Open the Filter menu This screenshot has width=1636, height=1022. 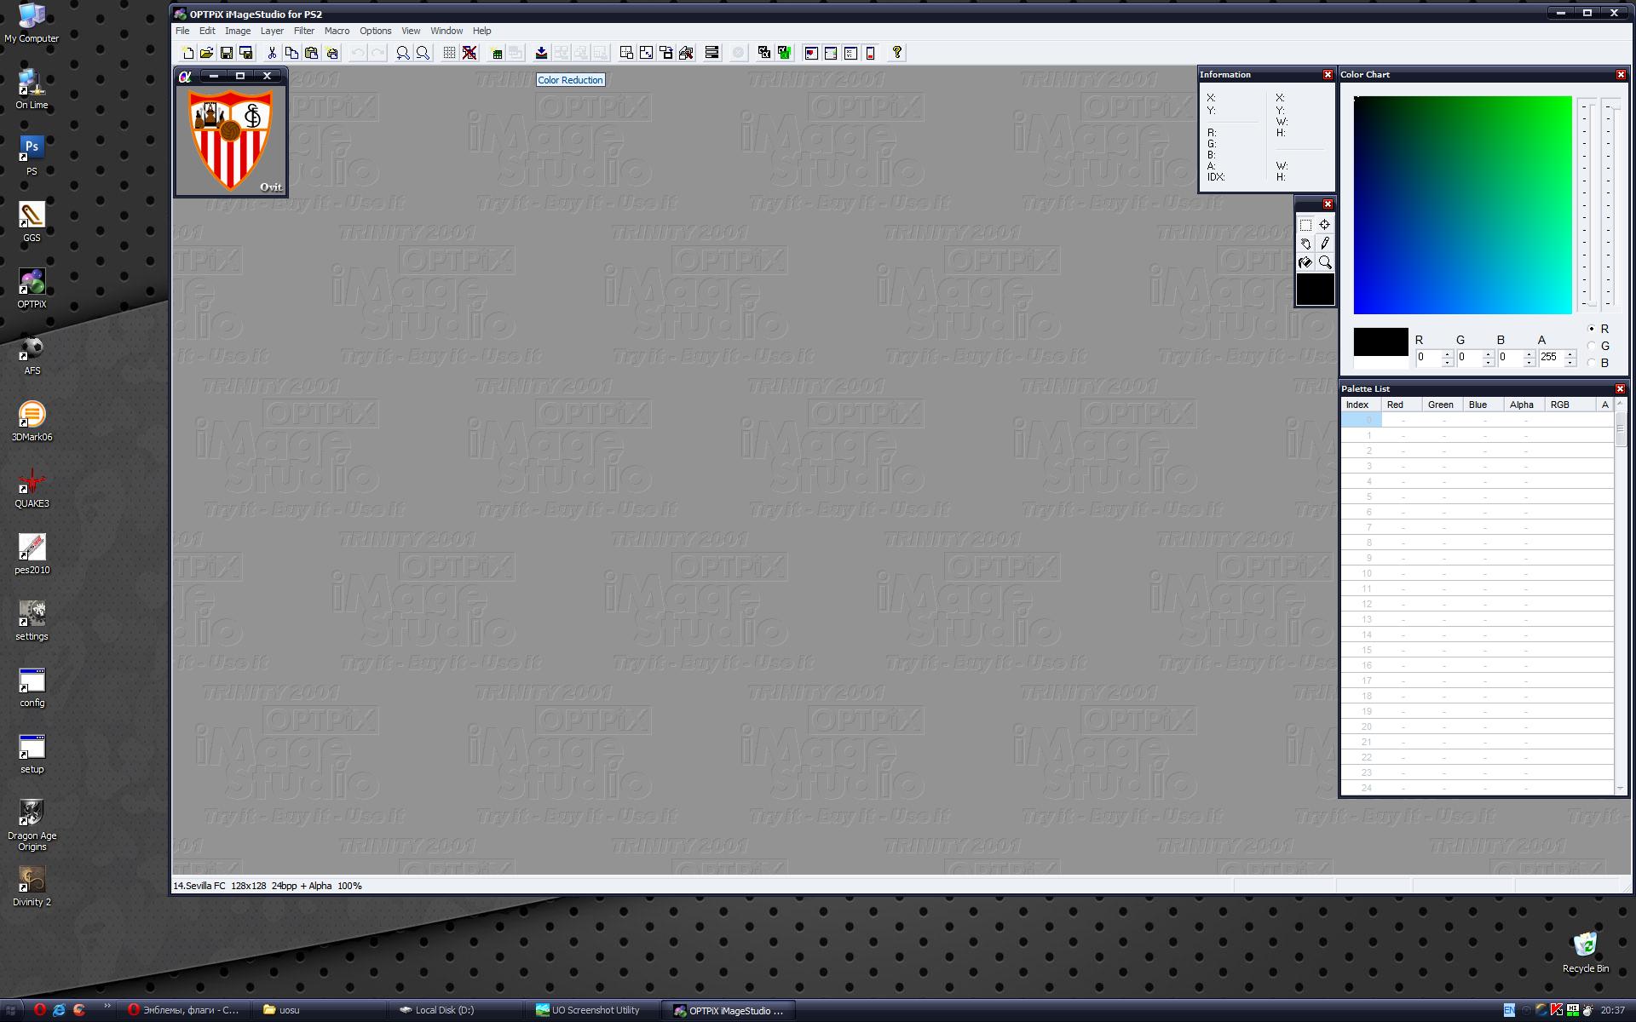pyautogui.click(x=304, y=31)
